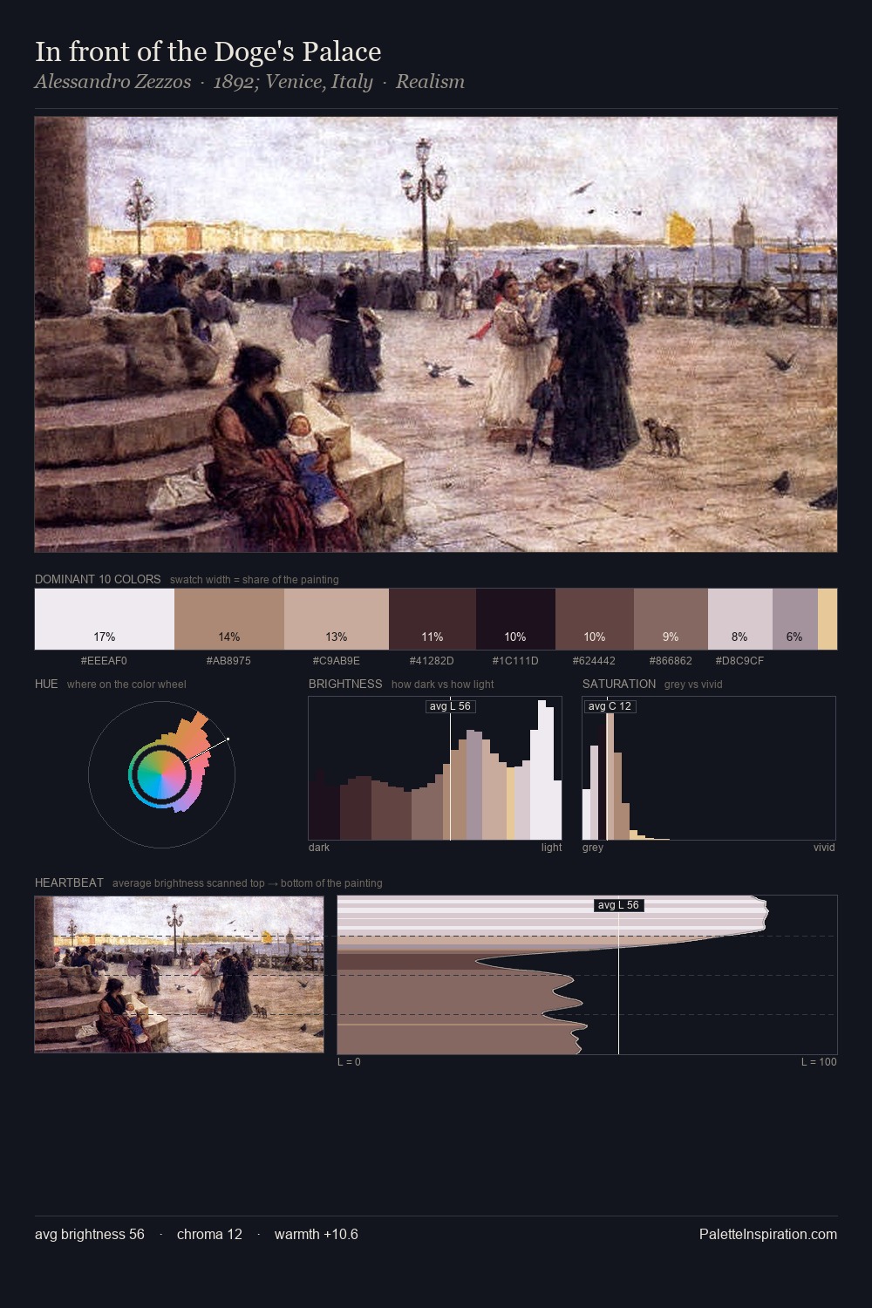
Task: Click the title 'In front of the Doge's Palace'
Action: [208, 51]
